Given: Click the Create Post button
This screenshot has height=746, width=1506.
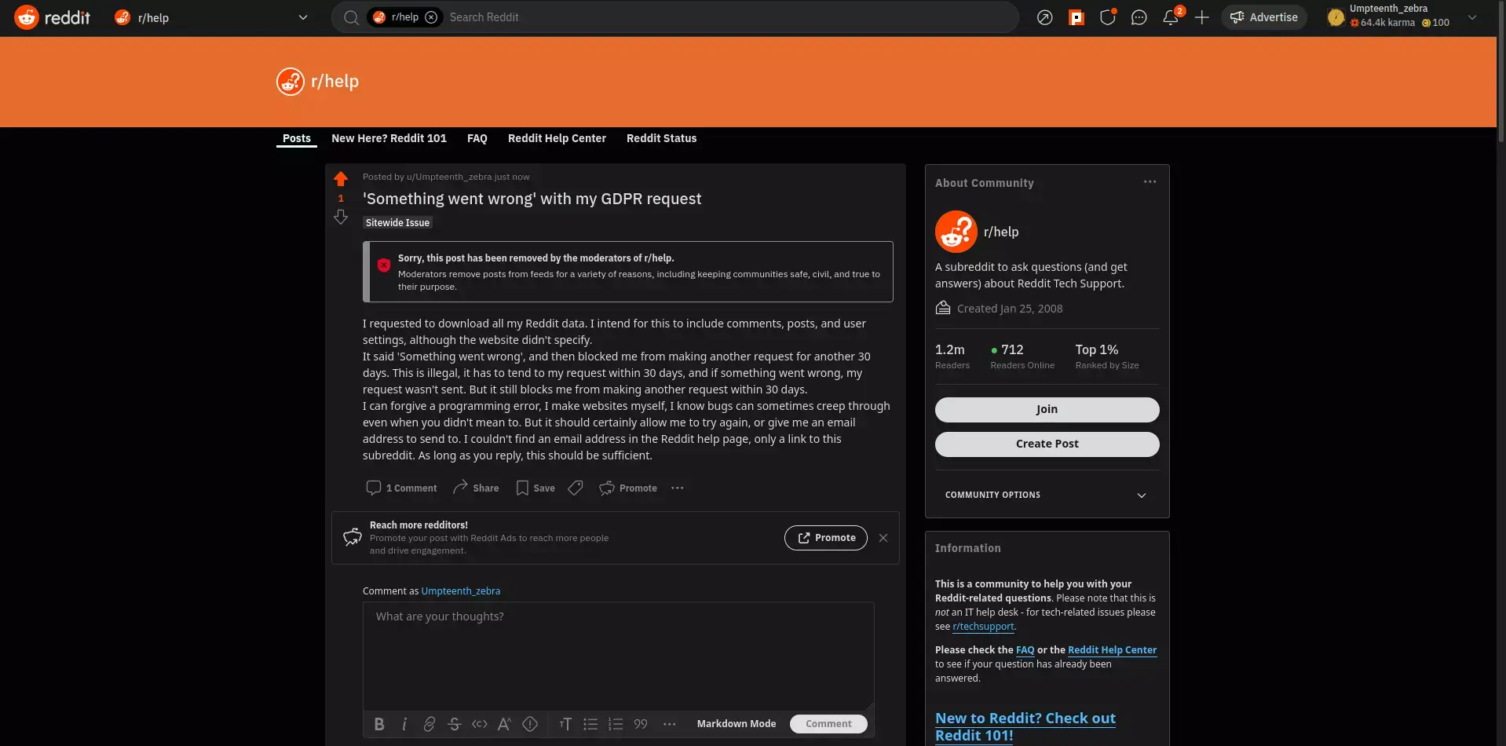Looking at the screenshot, I should [1047, 444].
